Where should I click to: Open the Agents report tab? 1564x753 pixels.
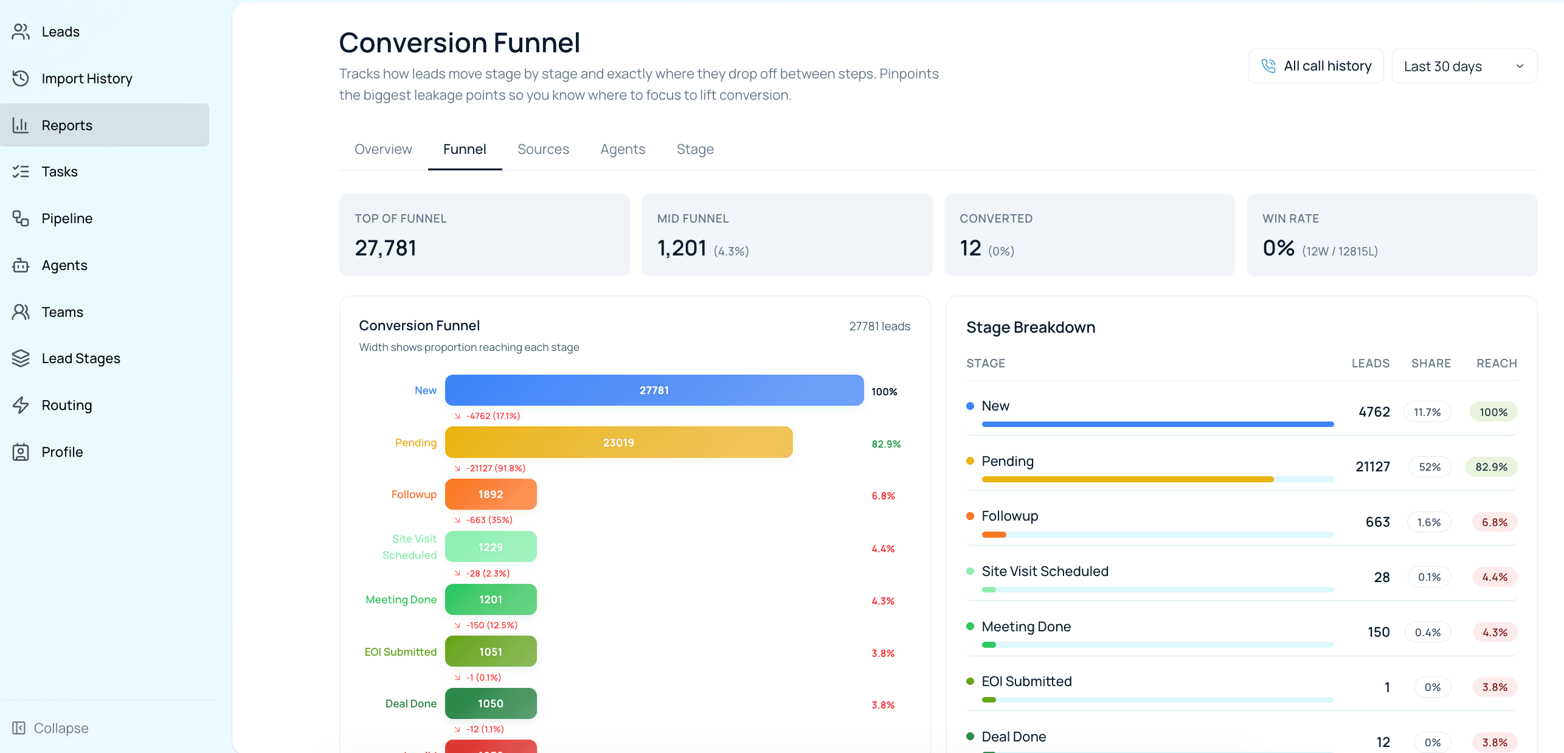click(x=623, y=149)
